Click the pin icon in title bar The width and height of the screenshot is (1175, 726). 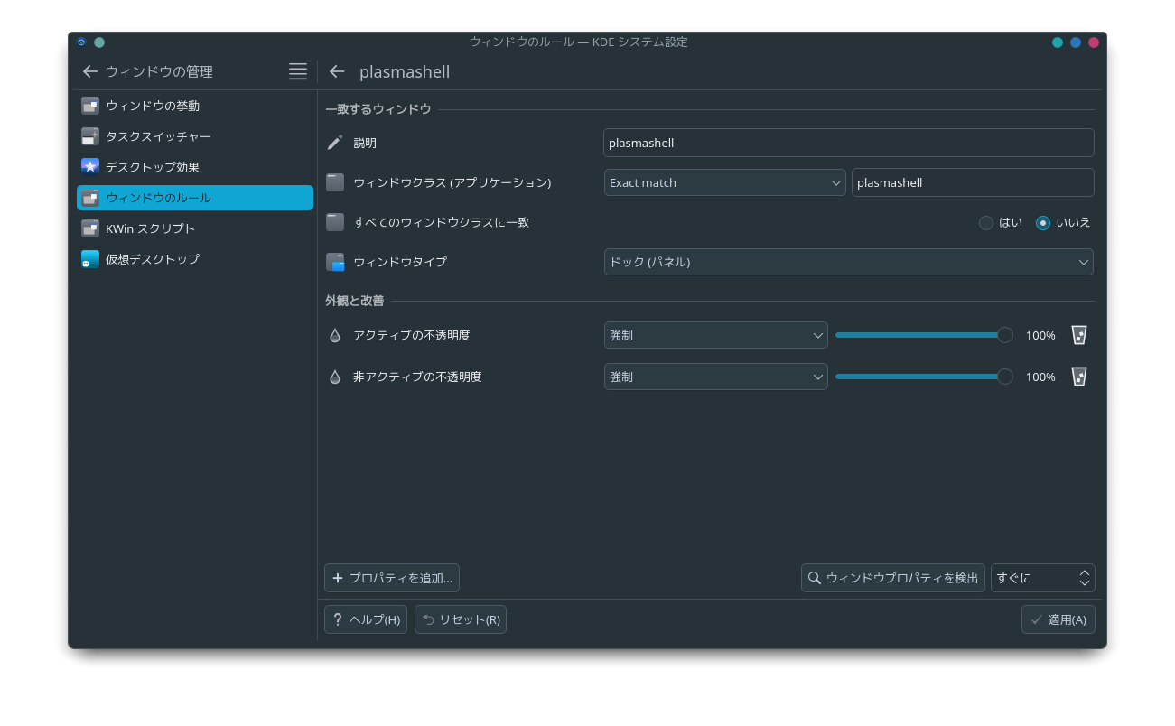click(99, 42)
